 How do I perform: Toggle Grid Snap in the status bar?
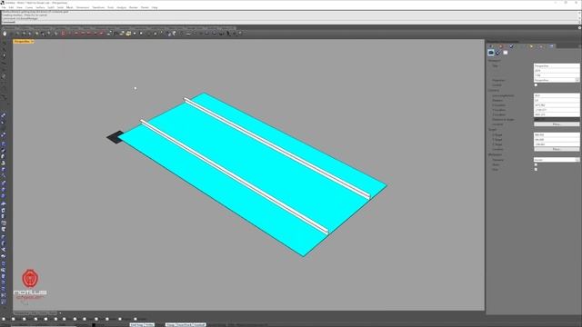[x=136, y=325]
